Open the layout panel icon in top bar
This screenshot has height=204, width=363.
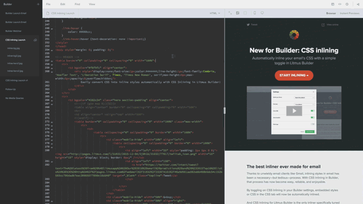[333, 4]
